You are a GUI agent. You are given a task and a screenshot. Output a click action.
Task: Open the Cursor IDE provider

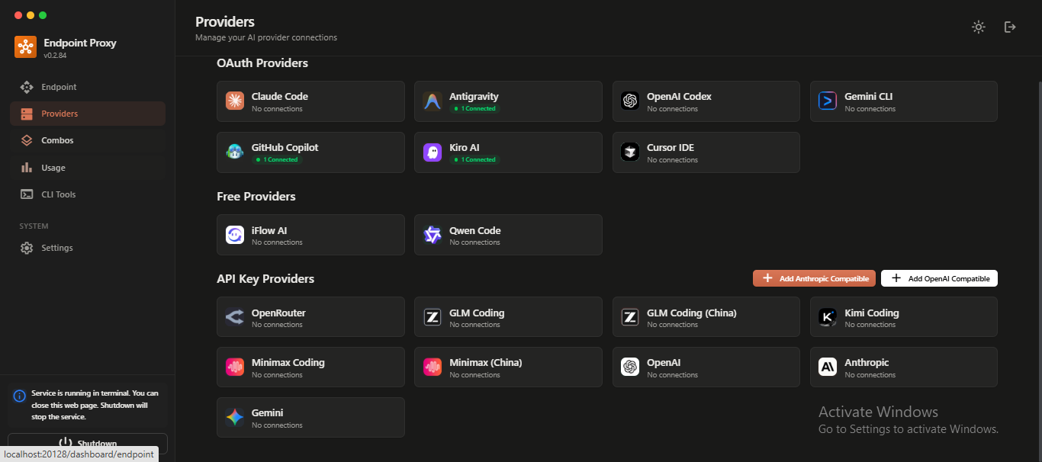coord(706,152)
